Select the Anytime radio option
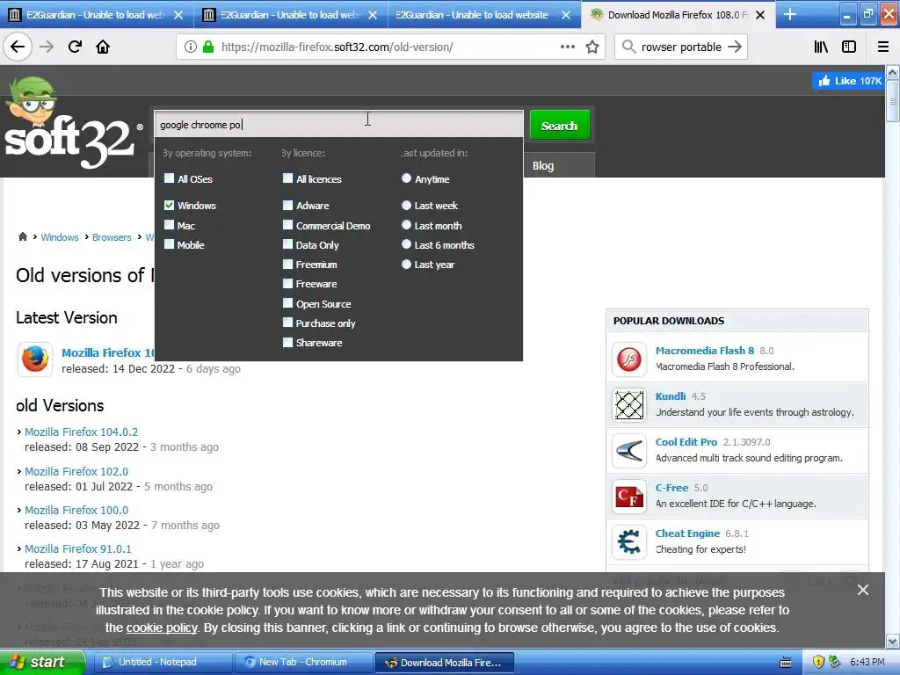The width and height of the screenshot is (900, 675). (406, 178)
